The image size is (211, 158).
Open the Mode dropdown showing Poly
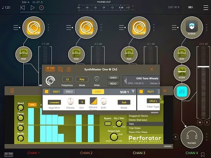82,79
